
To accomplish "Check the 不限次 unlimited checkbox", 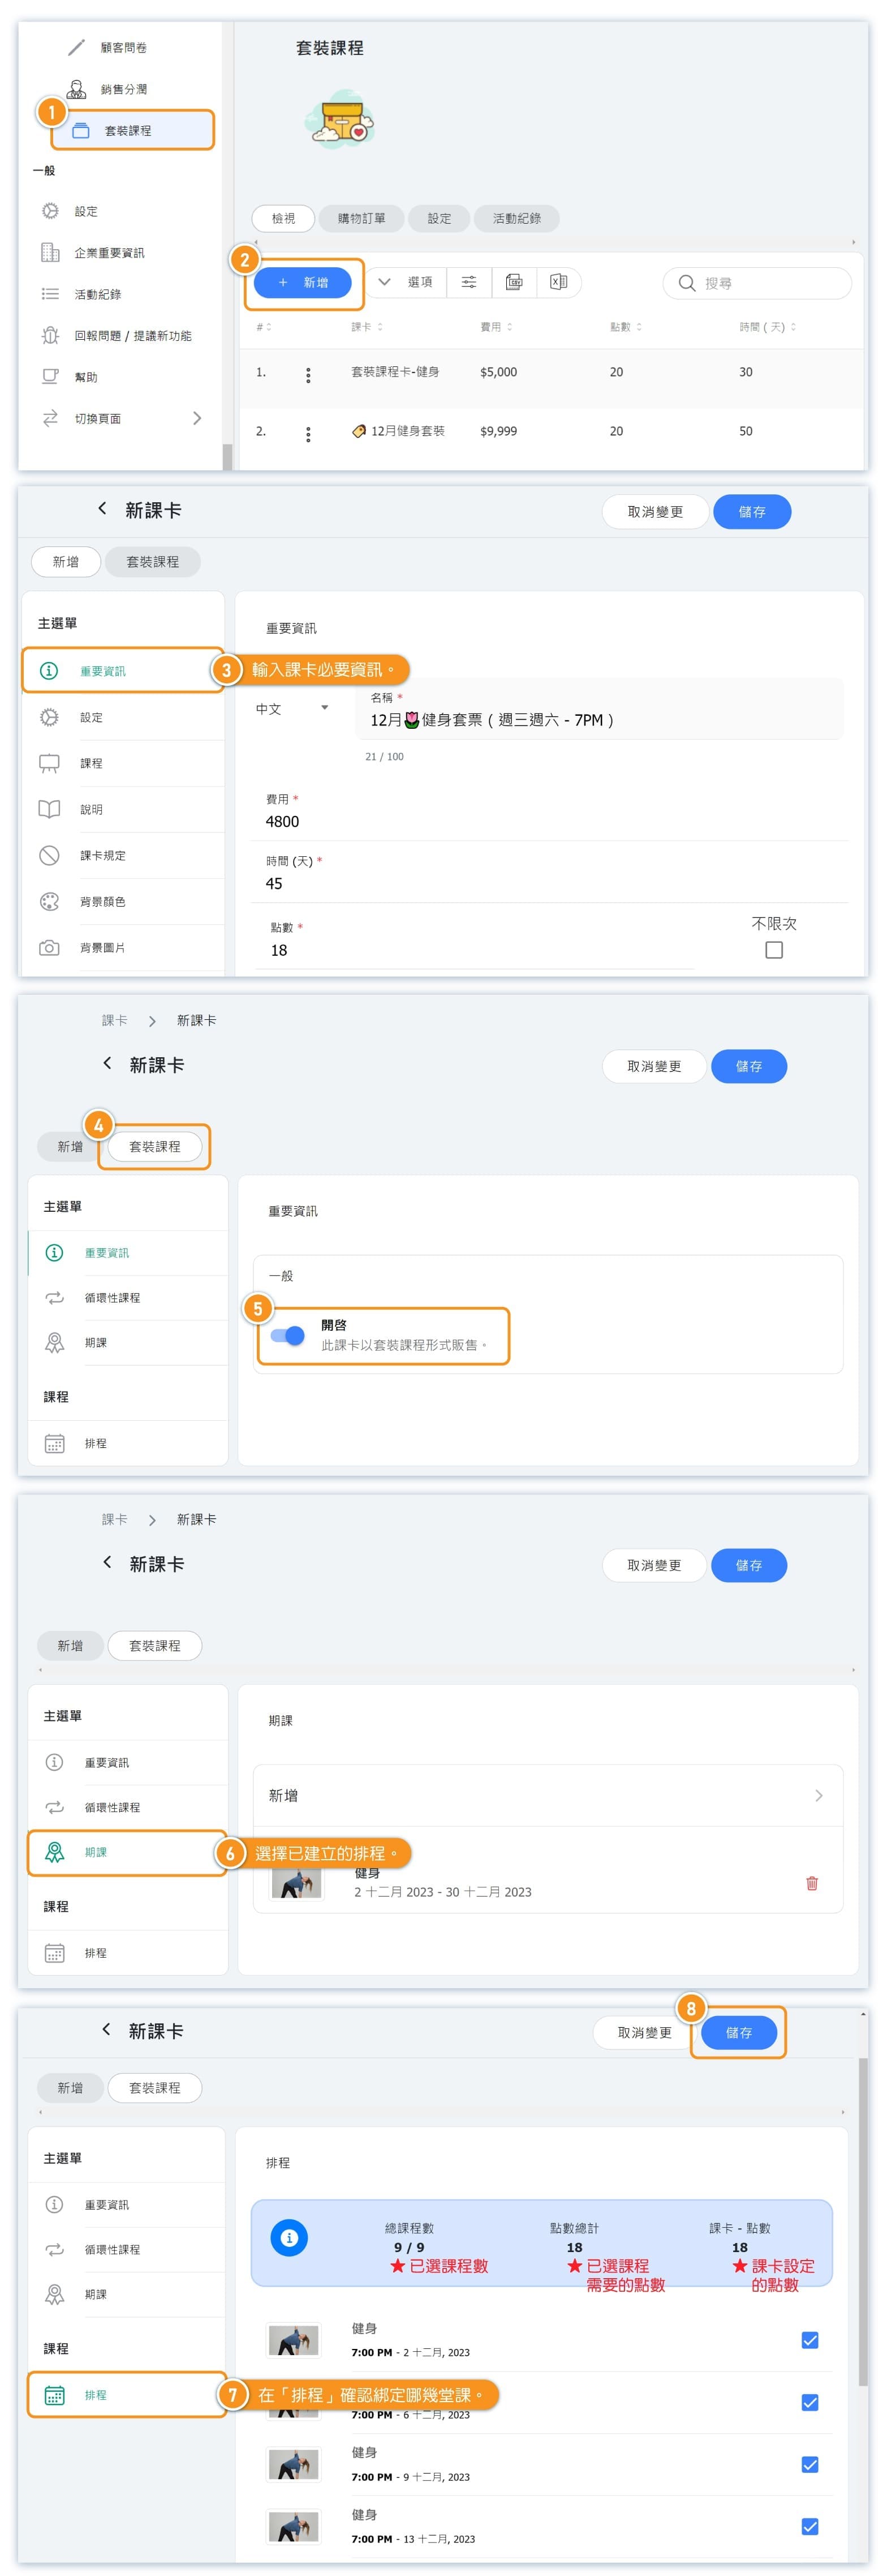I will [x=773, y=950].
